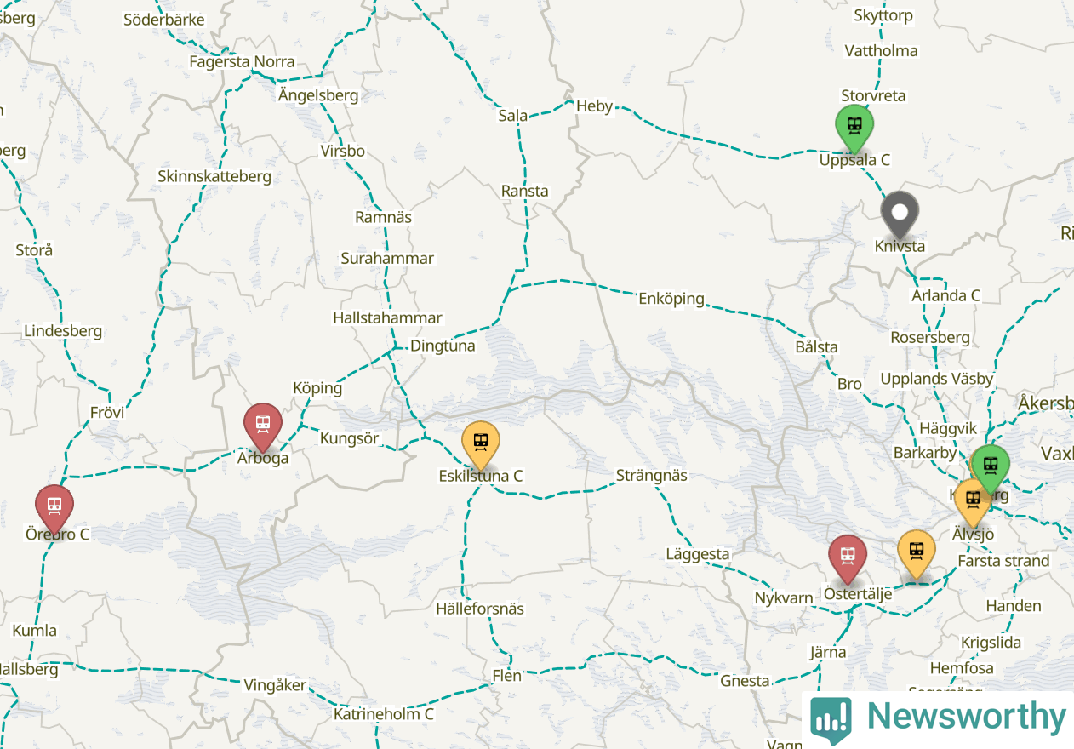Click the Fagersta Norra label
Screen dimensions: 1074x749
pyautogui.click(x=242, y=61)
